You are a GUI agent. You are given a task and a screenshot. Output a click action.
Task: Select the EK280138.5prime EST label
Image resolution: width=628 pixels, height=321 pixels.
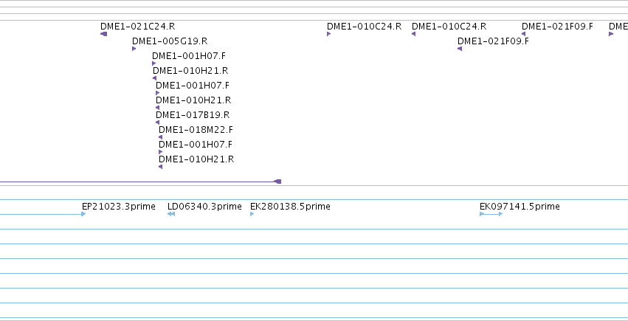click(x=290, y=207)
